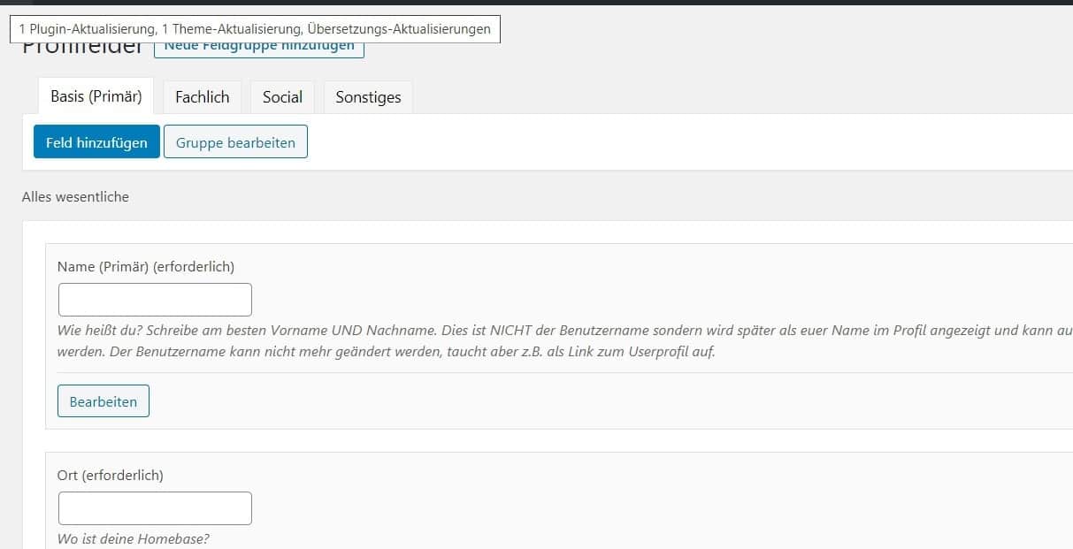Viewport: 1073px width, 549px height.
Task: Click Bearbeiten under the Name field
Action: click(103, 401)
